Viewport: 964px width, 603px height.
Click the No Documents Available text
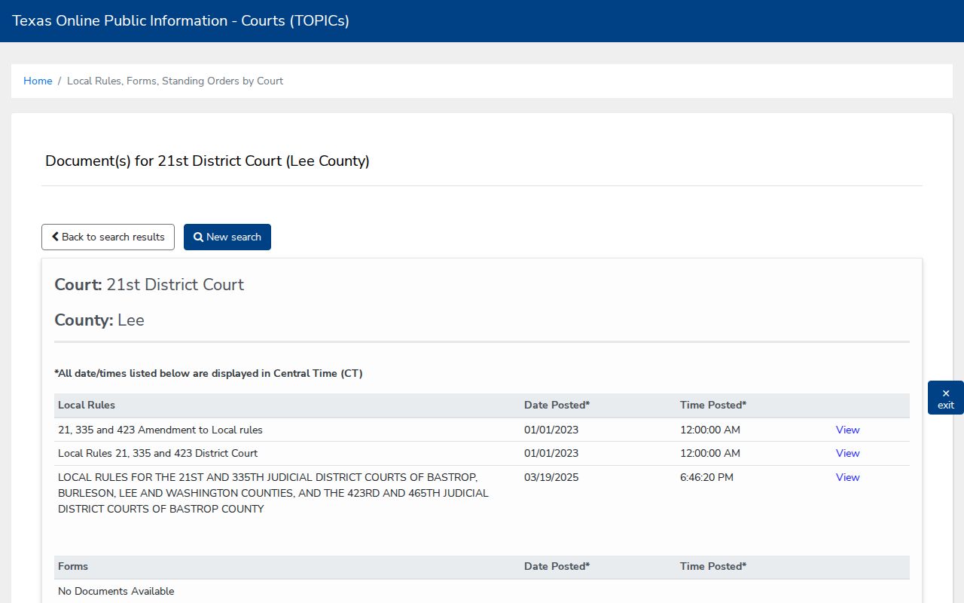pyautogui.click(x=116, y=591)
